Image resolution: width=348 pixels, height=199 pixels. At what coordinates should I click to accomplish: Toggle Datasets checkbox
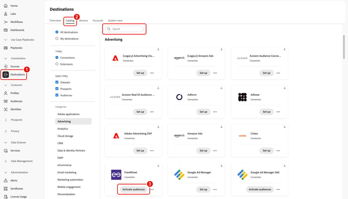[x=57, y=82]
